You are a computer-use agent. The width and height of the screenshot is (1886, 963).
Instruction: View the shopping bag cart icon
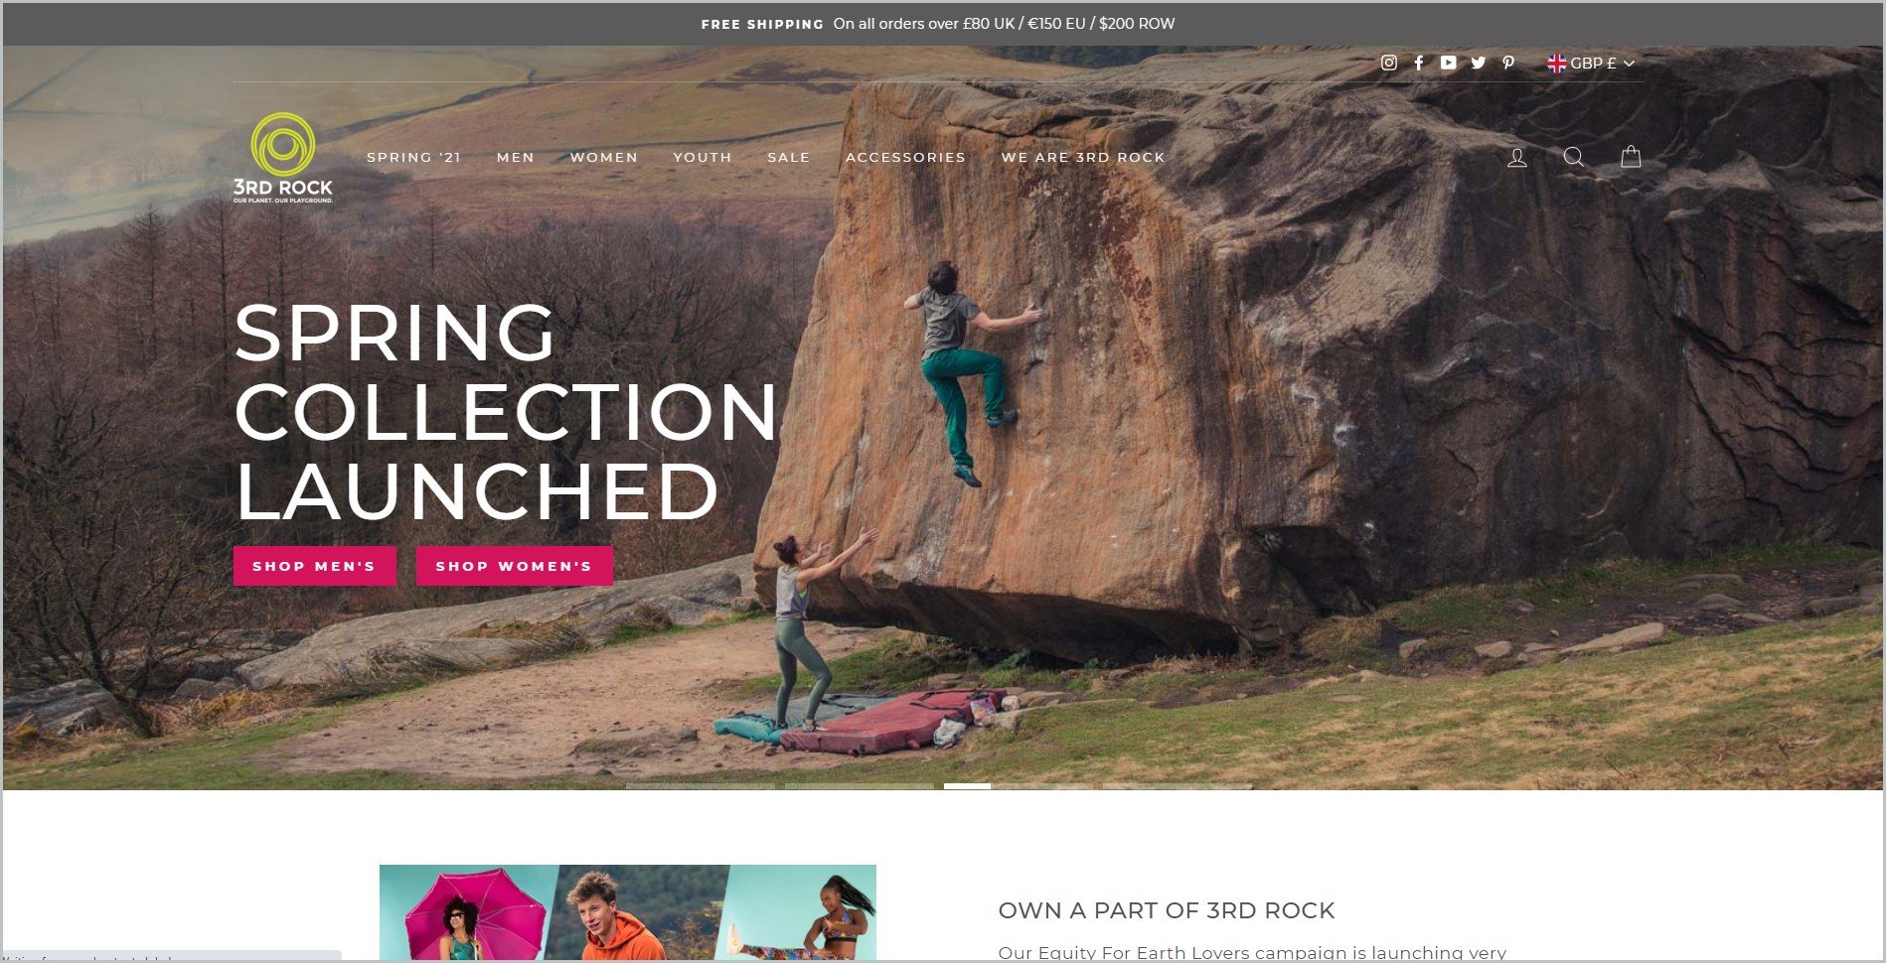[x=1631, y=157]
